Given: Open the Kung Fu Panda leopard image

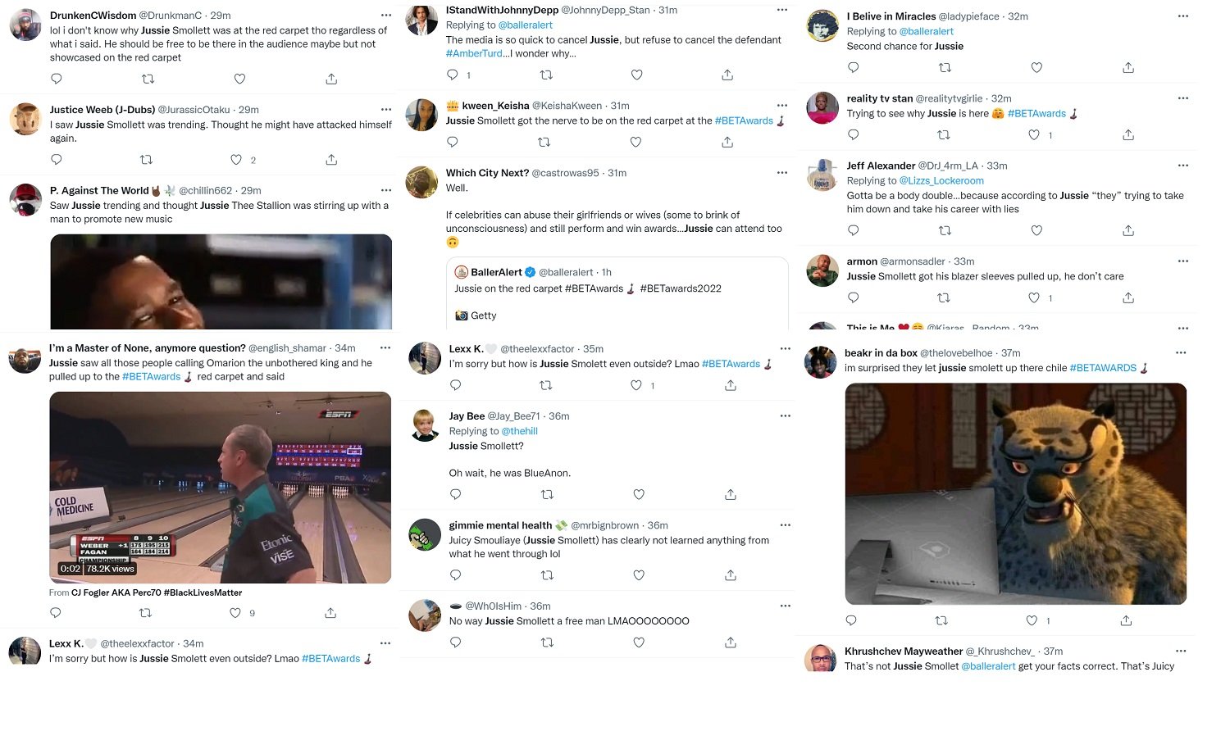Looking at the screenshot, I should [x=1016, y=493].
